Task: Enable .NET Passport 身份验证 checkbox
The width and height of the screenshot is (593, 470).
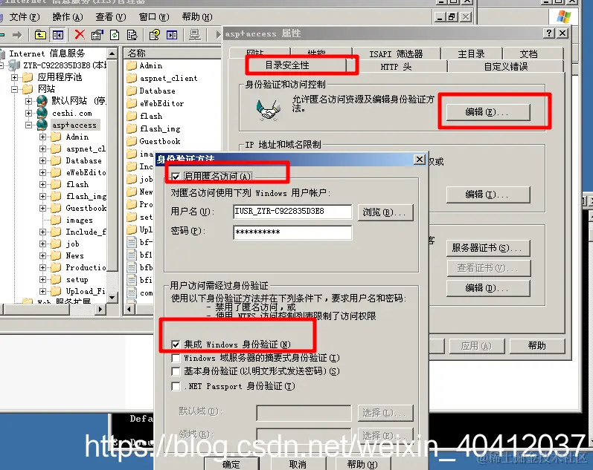Action: (176, 386)
